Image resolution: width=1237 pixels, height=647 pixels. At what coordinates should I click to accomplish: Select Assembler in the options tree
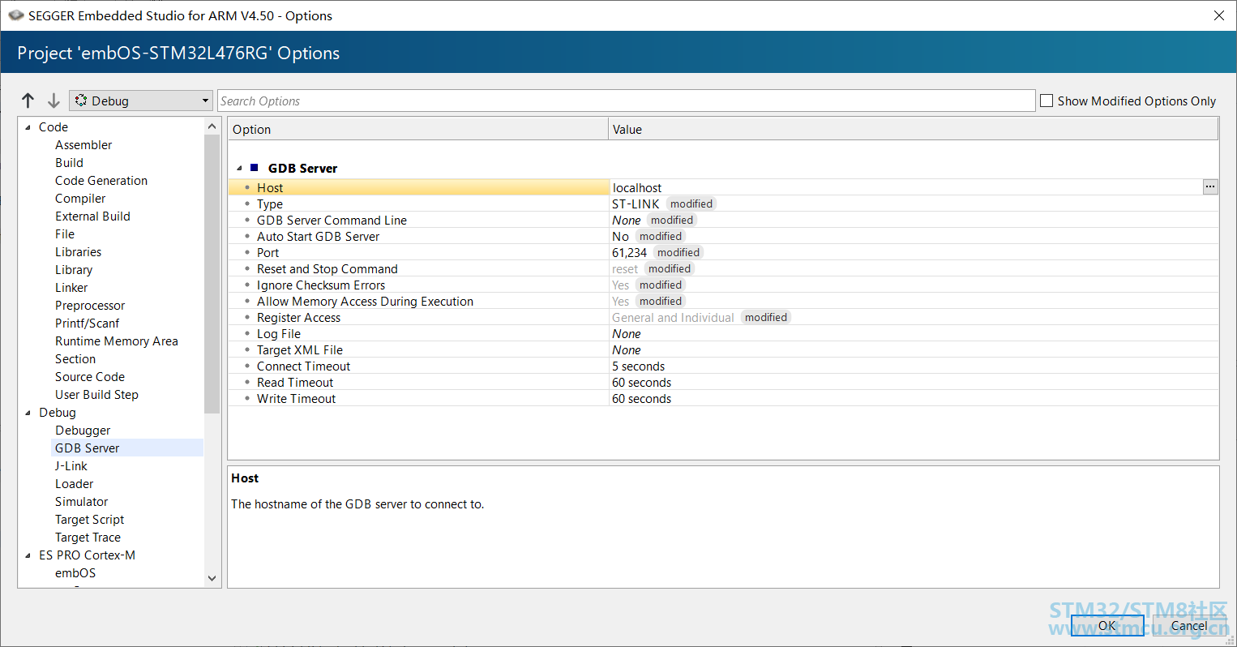click(83, 145)
